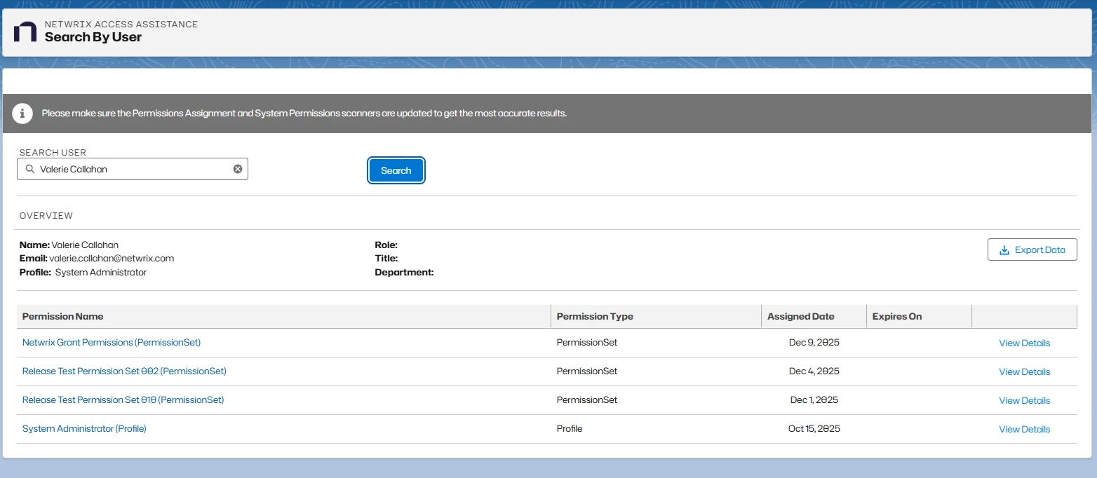Click into the Search User input field
This screenshot has width=1097, height=478.
(x=133, y=169)
